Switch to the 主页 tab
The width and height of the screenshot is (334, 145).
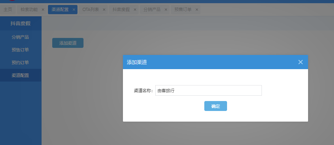point(8,10)
